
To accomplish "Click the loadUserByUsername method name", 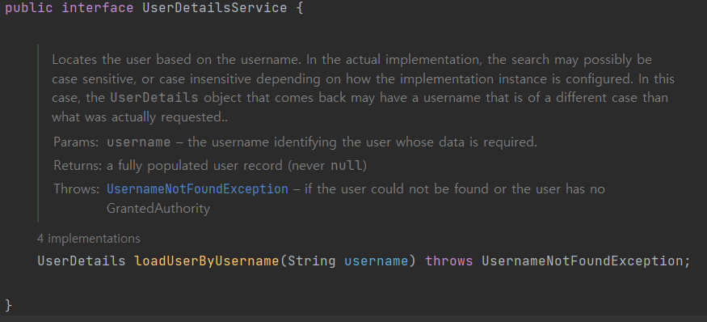I will coord(207,261).
